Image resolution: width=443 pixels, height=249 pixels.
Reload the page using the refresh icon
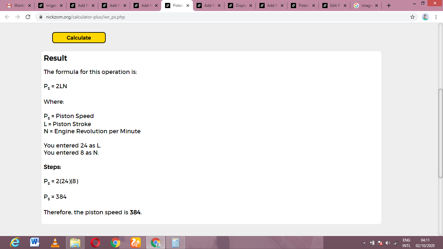coord(28,17)
